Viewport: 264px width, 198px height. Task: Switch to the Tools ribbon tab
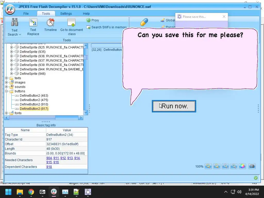(46, 13)
